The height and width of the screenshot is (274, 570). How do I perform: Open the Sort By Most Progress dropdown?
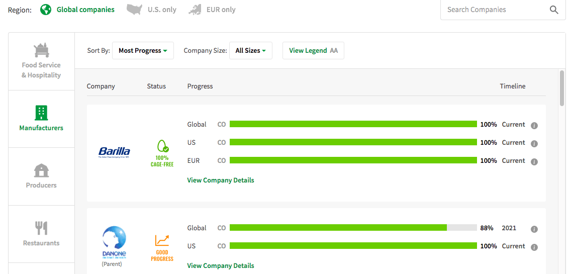[x=143, y=50]
